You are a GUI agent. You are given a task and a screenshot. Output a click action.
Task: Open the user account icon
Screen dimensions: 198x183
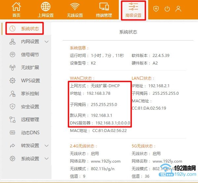click(x=178, y=9)
